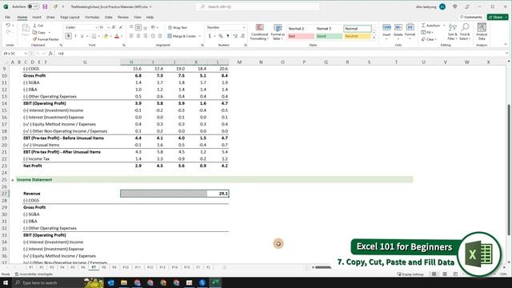The height and width of the screenshot is (288, 512).
Task: Switch to the Page Layout tab
Action: [70, 17]
